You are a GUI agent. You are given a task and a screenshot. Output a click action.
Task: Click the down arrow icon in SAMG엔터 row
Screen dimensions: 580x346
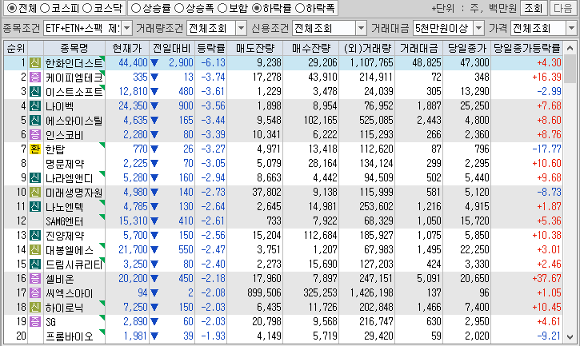coord(154,221)
